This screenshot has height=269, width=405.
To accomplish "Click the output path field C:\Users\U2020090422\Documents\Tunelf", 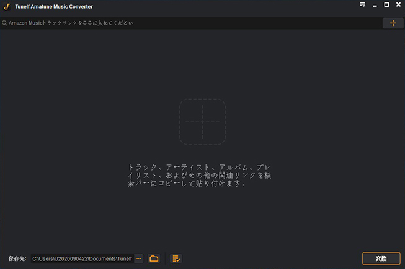I will click(82, 258).
